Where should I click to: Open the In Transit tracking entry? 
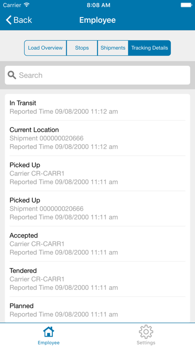pyautogui.click(x=97, y=107)
